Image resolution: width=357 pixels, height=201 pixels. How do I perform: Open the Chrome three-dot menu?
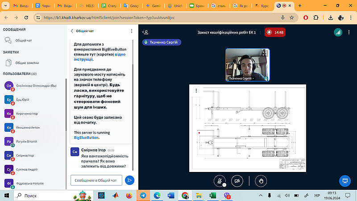tap(351, 17)
